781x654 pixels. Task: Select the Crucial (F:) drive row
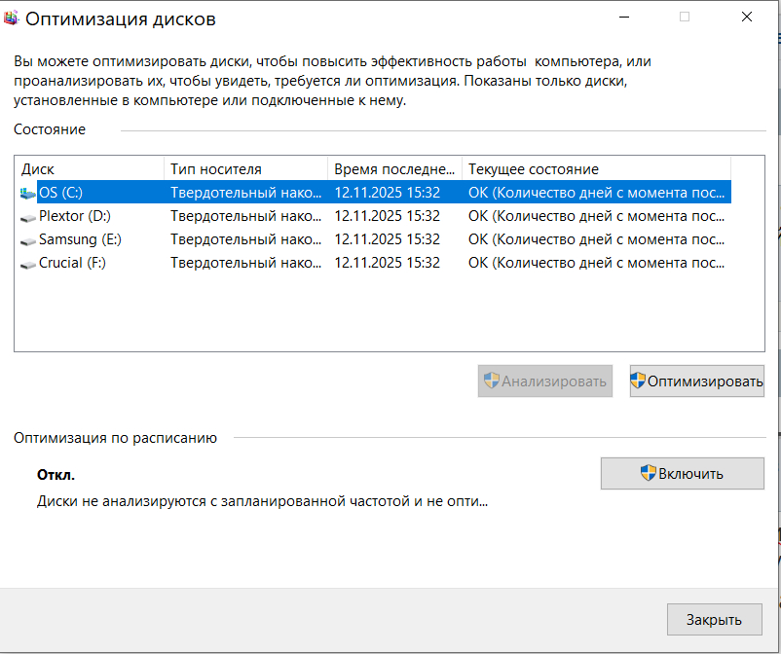[x=374, y=263]
